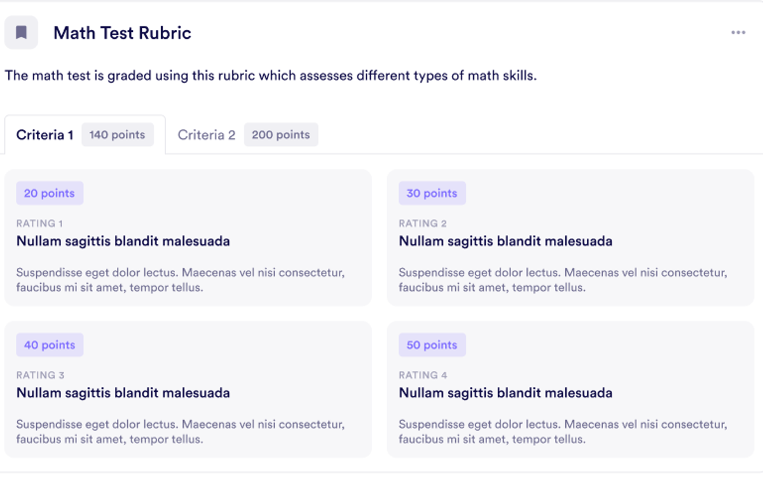This screenshot has height=483, width=763.
Task: Select the 30 points tag
Action: (x=432, y=193)
